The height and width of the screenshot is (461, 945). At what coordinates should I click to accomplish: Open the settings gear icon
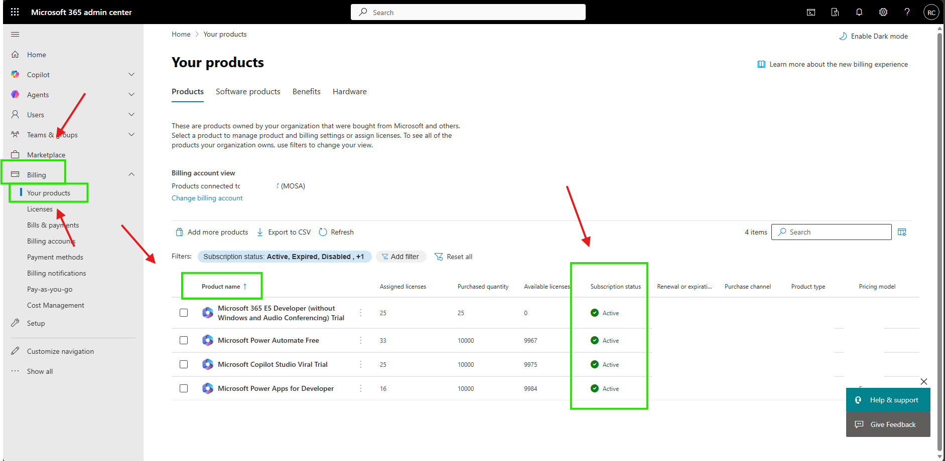pyautogui.click(x=883, y=12)
